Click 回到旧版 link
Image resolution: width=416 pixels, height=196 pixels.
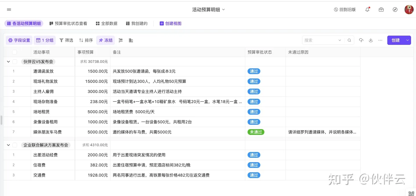click(x=345, y=10)
